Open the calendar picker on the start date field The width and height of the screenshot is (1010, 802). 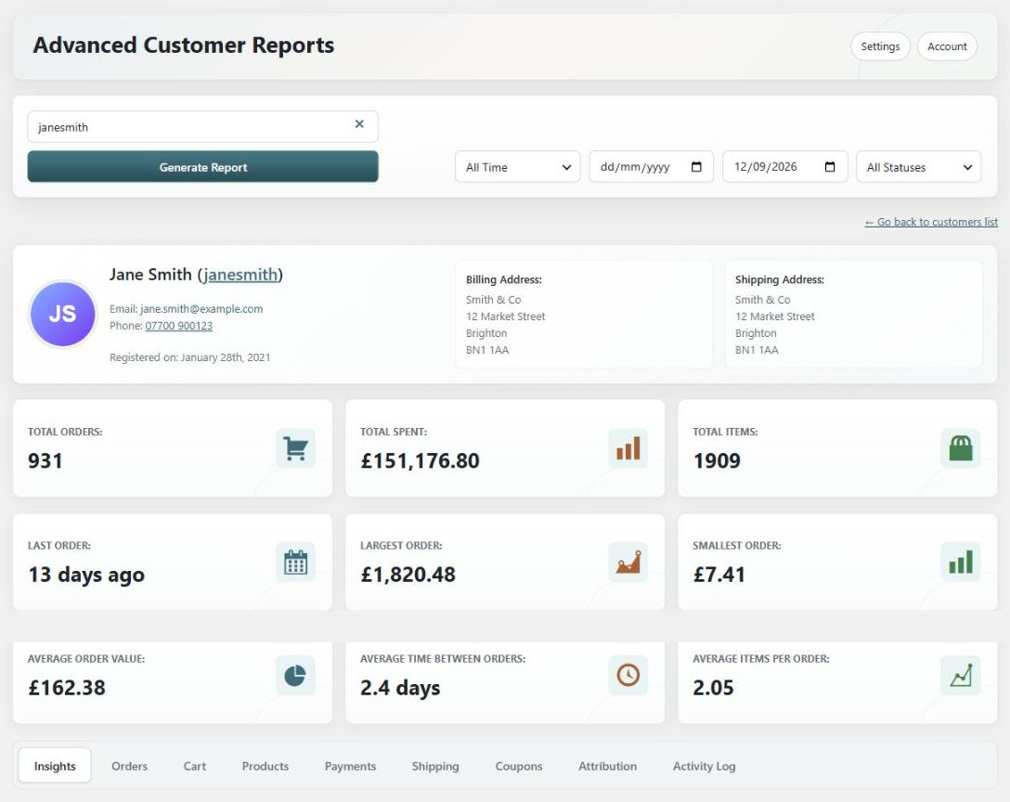pyautogui.click(x=696, y=167)
